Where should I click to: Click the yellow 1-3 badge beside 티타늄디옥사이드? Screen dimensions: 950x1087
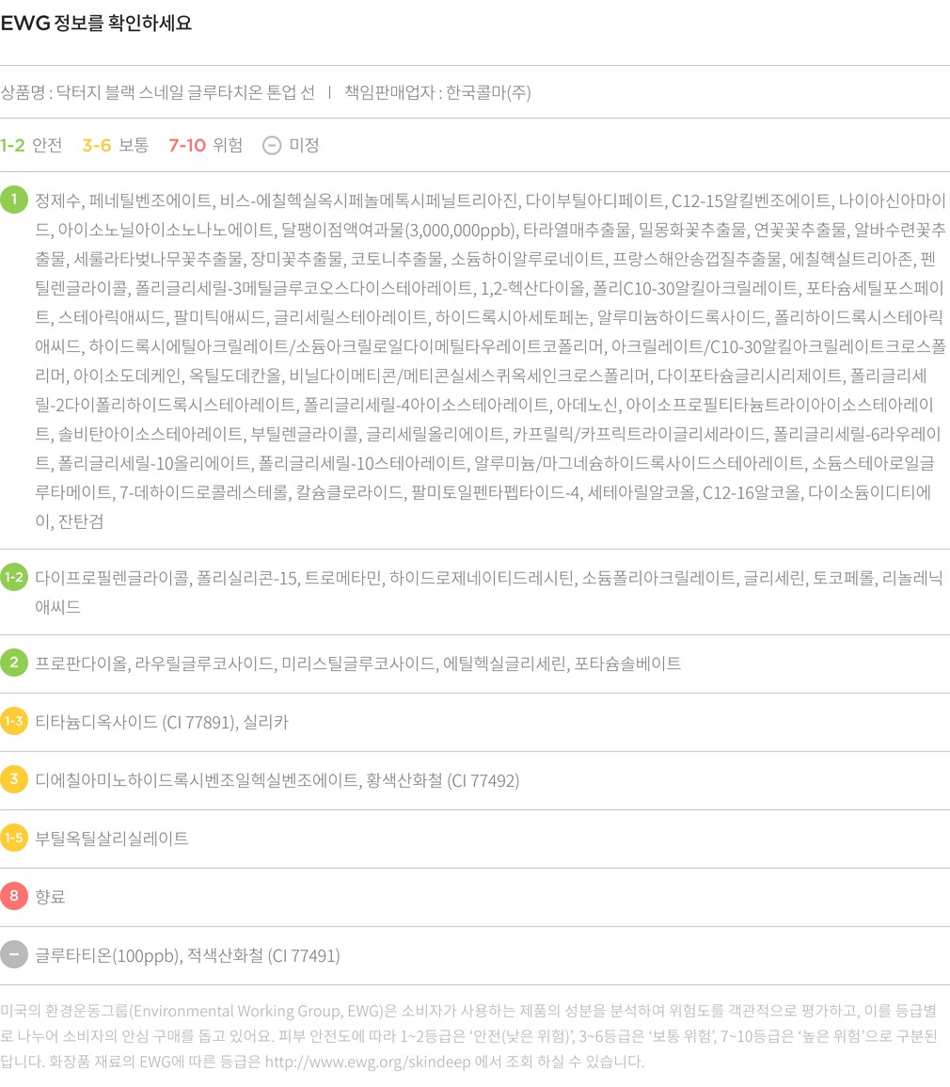(x=14, y=721)
